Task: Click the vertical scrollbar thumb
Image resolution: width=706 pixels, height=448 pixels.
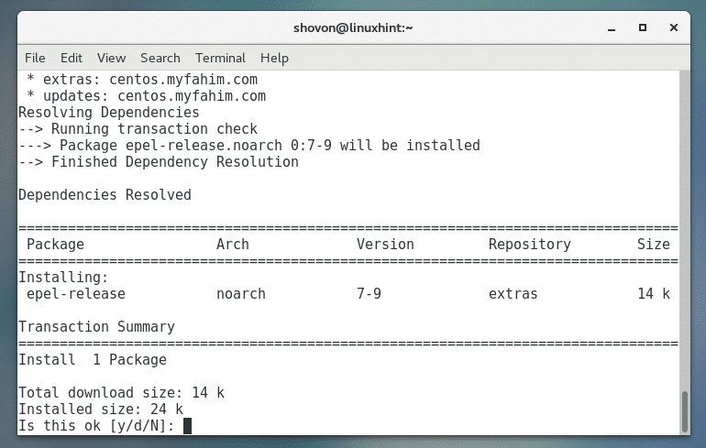Action: (x=683, y=410)
